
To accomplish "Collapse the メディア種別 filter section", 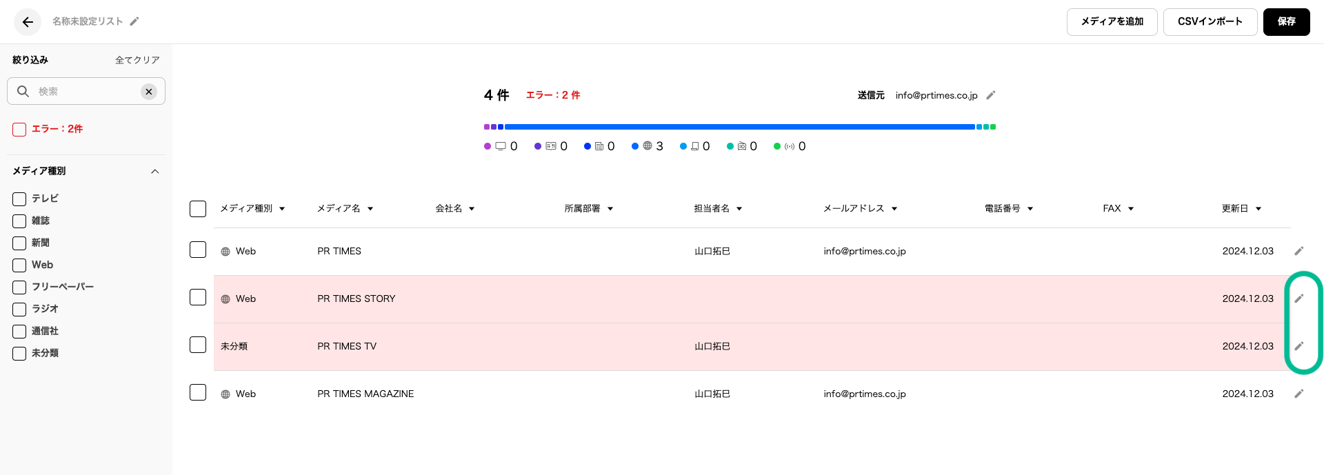I will (x=155, y=172).
